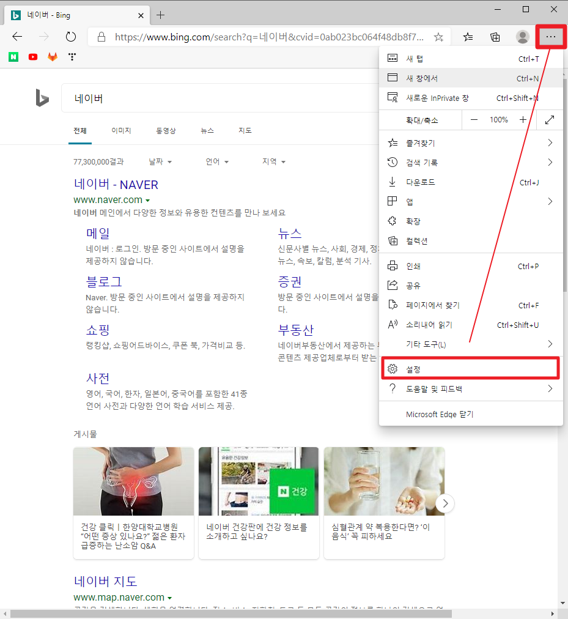Open 쇼핑 sublink

(x=98, y=330)
